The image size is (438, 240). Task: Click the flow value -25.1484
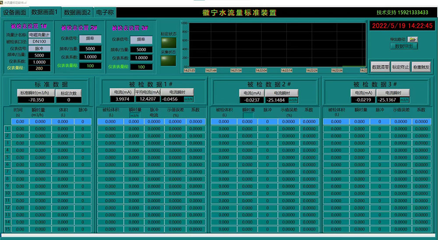point(276,100)
